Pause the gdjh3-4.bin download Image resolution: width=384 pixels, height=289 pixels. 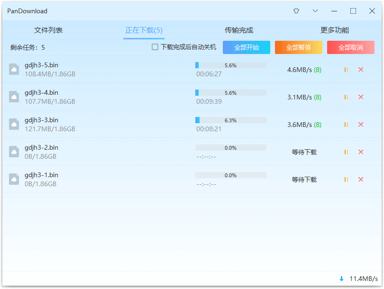point(346,97)
